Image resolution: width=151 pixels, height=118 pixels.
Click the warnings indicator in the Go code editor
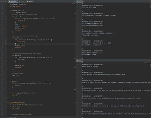pos(70,4)
